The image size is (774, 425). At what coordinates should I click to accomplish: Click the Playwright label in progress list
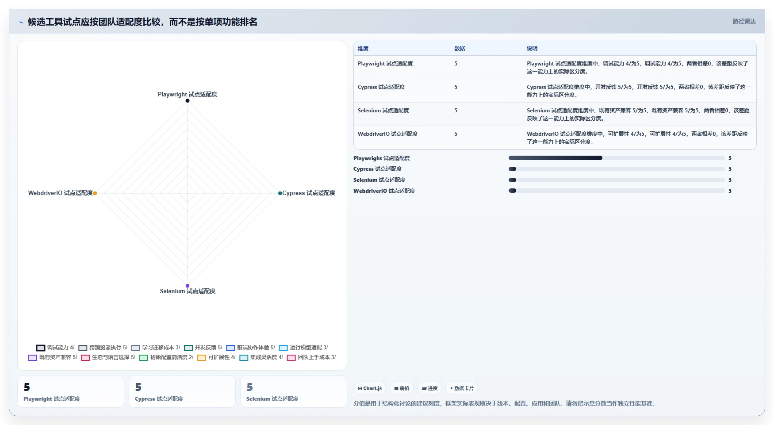(x=382, y=158)
